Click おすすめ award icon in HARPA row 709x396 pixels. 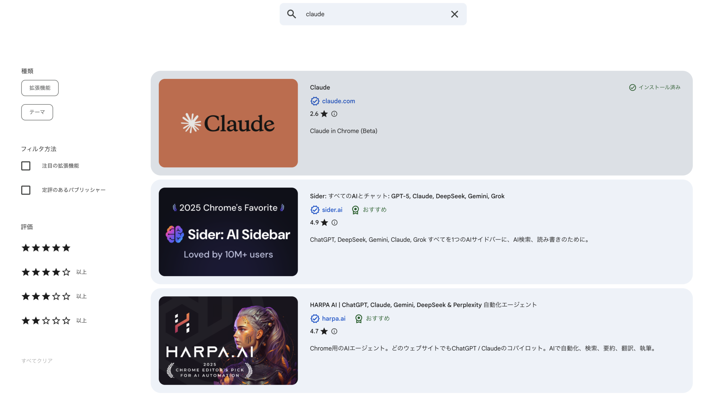(x=359, y=319)
